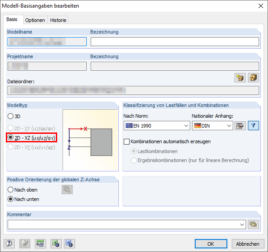Image resolution: width=268 pixels, height=252 pixels.
Task: Open units and decimals 0.00 icon
Action: click(x=40, y=243)
